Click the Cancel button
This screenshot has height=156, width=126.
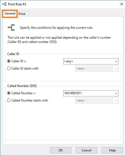click(x=86, y=150)
